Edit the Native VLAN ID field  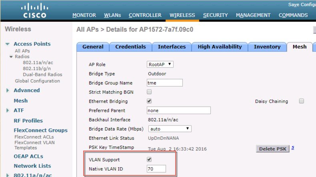pyautogui.click(x=156, y=169)
